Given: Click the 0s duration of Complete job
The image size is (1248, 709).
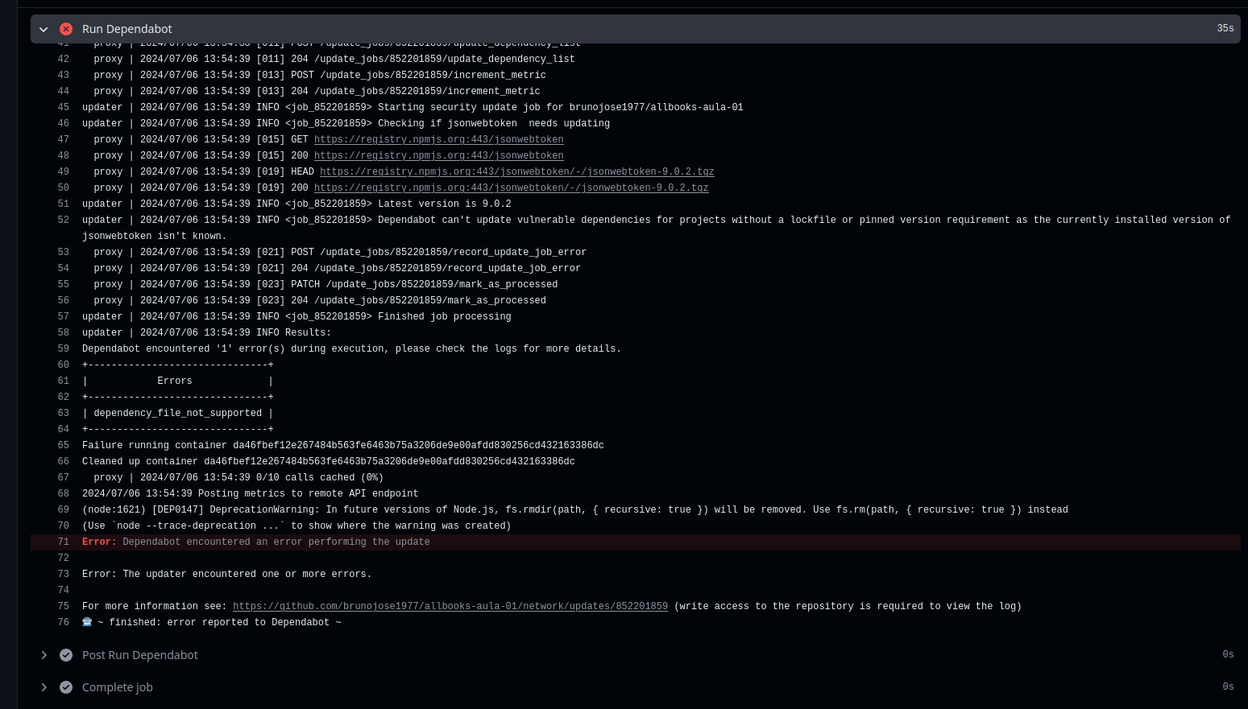Looking at the screenshot, I should click(x=1228, y=686).
